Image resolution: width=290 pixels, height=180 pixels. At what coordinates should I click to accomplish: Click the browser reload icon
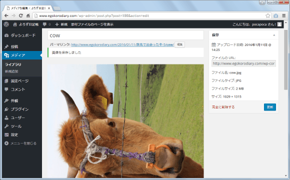(21, 15)
